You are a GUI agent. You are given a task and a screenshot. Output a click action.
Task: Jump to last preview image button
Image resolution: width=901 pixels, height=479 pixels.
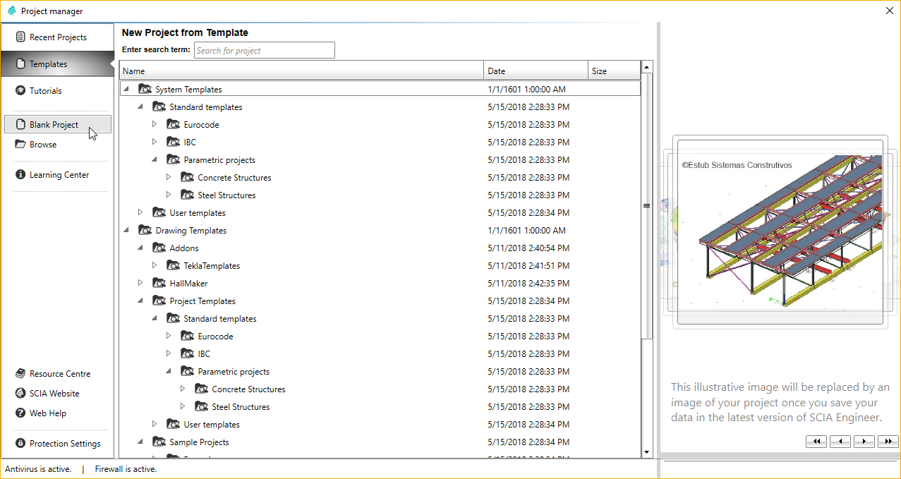pos(888,442)
